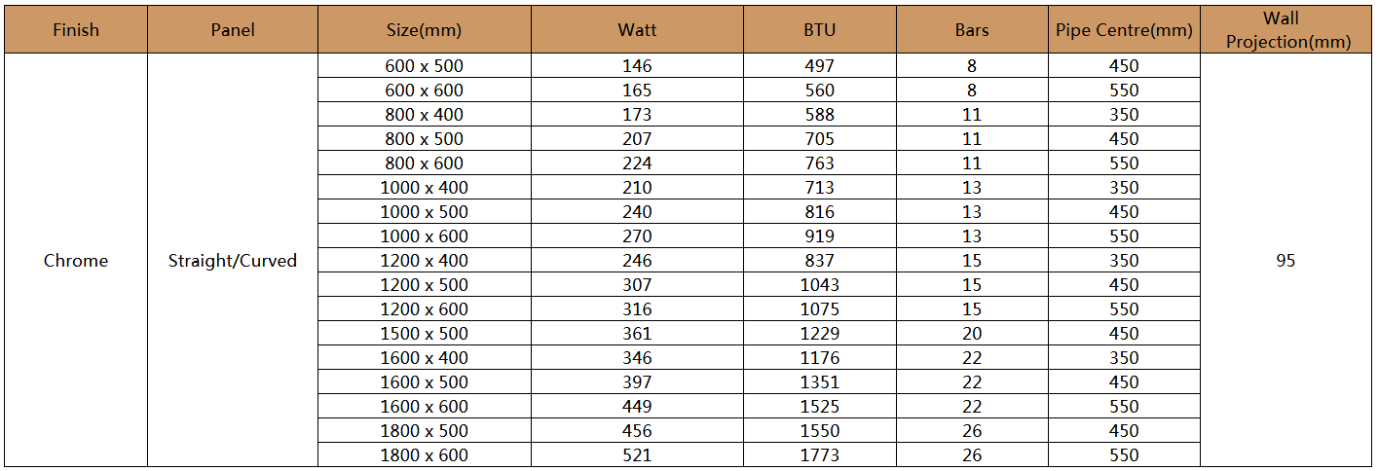Select the 146 watt value
Image resolution: width=1379 pixels, height=471 pixels.
[x=637, y=66]
